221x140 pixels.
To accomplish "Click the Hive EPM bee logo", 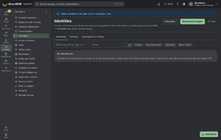I will point(5,4).
